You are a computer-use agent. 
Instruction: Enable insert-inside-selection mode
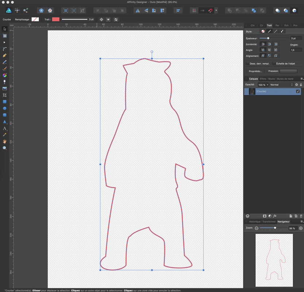(x=294, y=11)
